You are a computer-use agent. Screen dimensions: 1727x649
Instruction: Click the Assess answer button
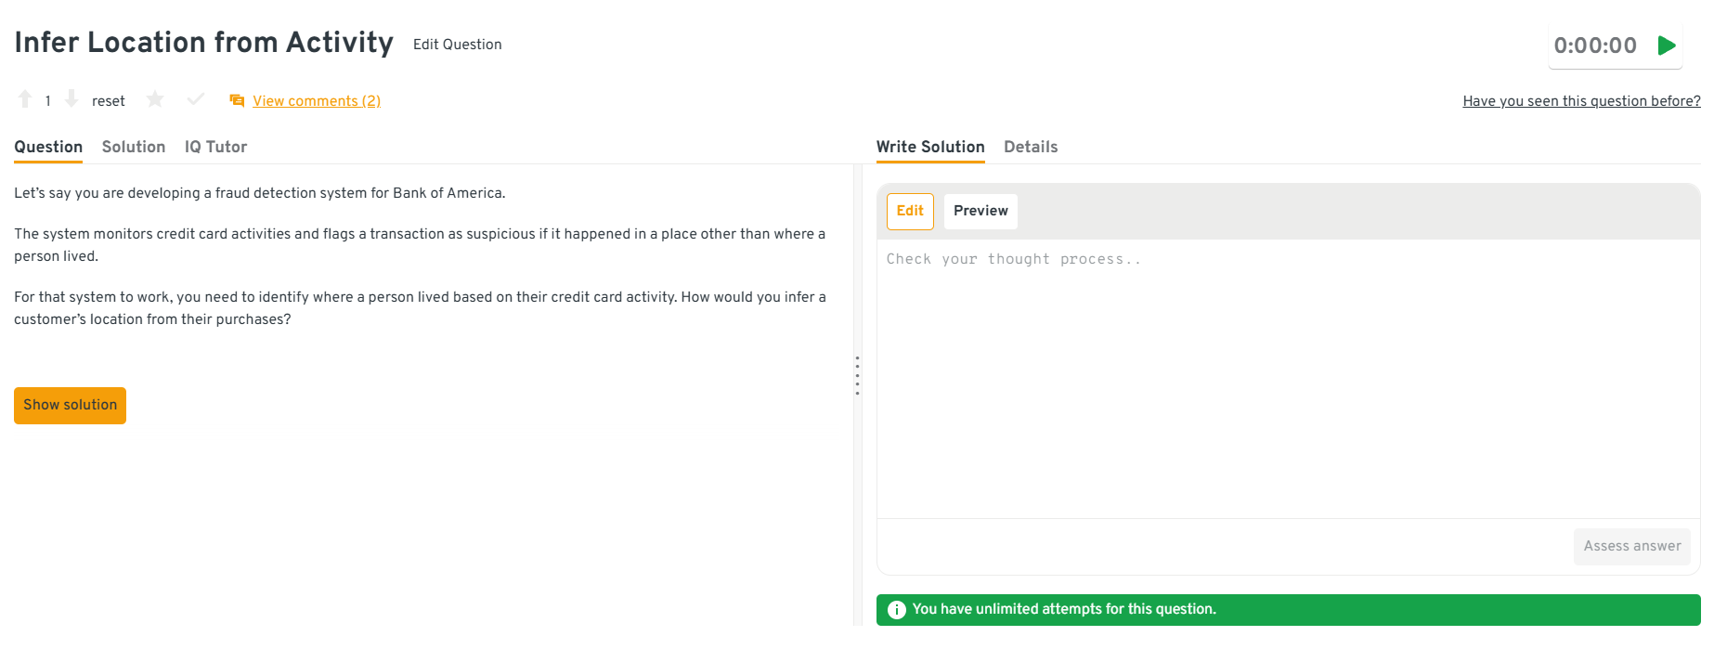[x=1631, y=546]
